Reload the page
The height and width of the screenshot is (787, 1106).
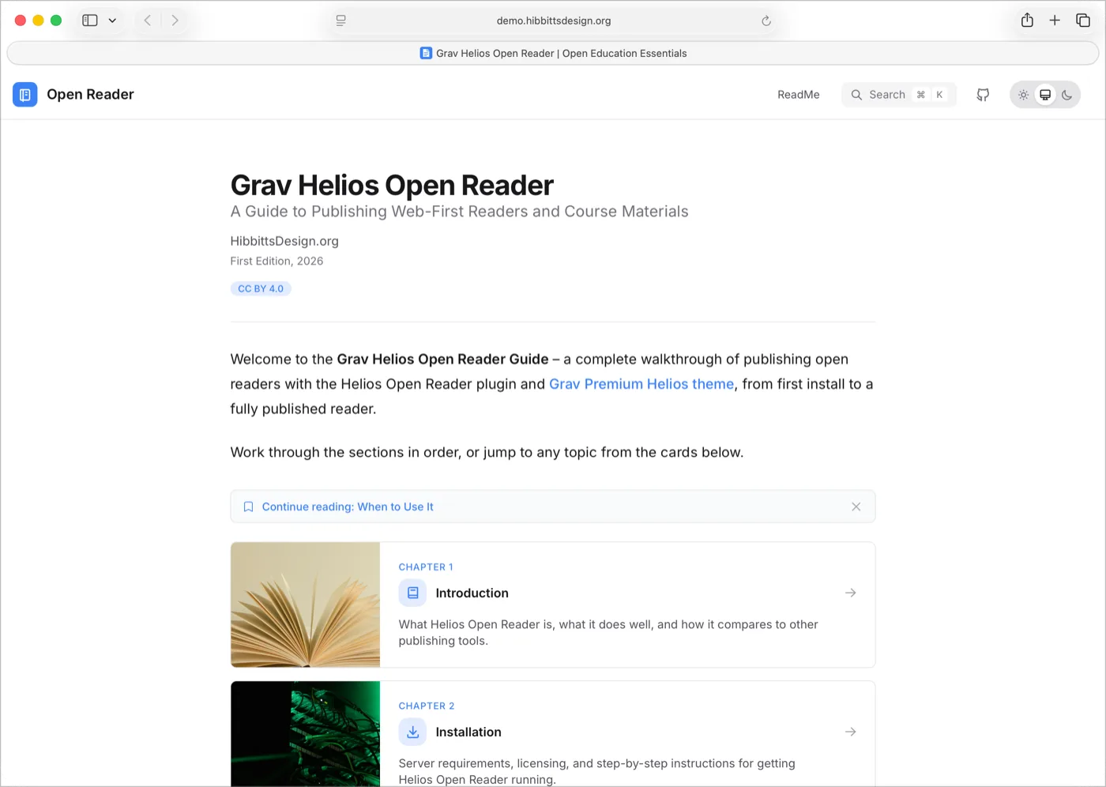(x=766, y=21)
